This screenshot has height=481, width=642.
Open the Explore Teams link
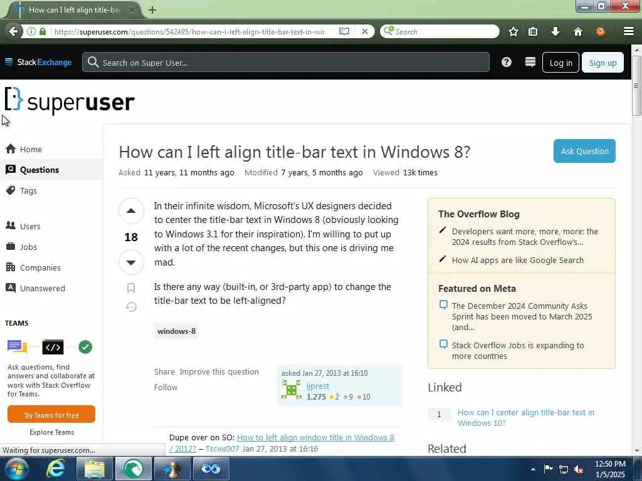[x=51, y=432]
